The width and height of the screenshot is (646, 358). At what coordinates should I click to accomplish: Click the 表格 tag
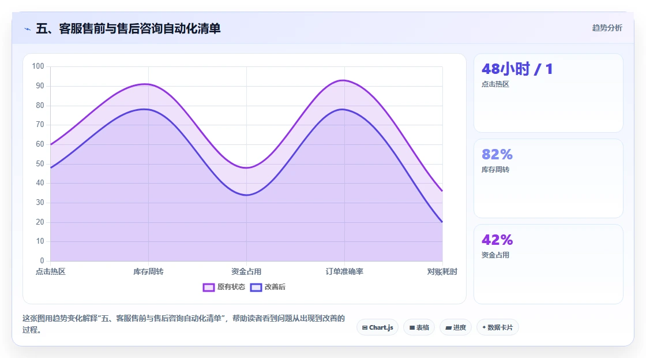419,327
